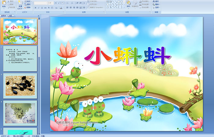
Task: Align paragraph text left
Action: (x=68, y=8)
